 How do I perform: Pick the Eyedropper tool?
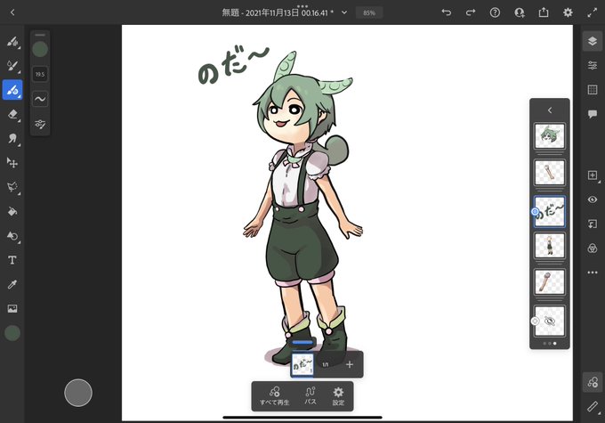click(12, 284)
